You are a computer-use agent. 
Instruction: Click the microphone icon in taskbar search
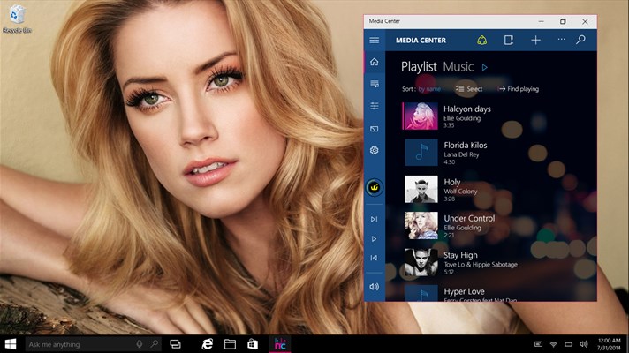[140, 344]
